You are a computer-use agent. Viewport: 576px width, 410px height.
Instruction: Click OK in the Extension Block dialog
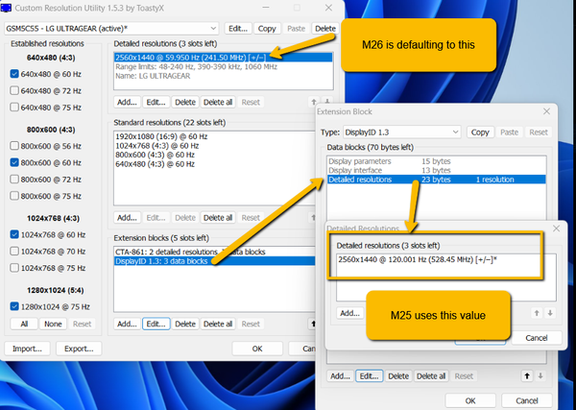470,400
